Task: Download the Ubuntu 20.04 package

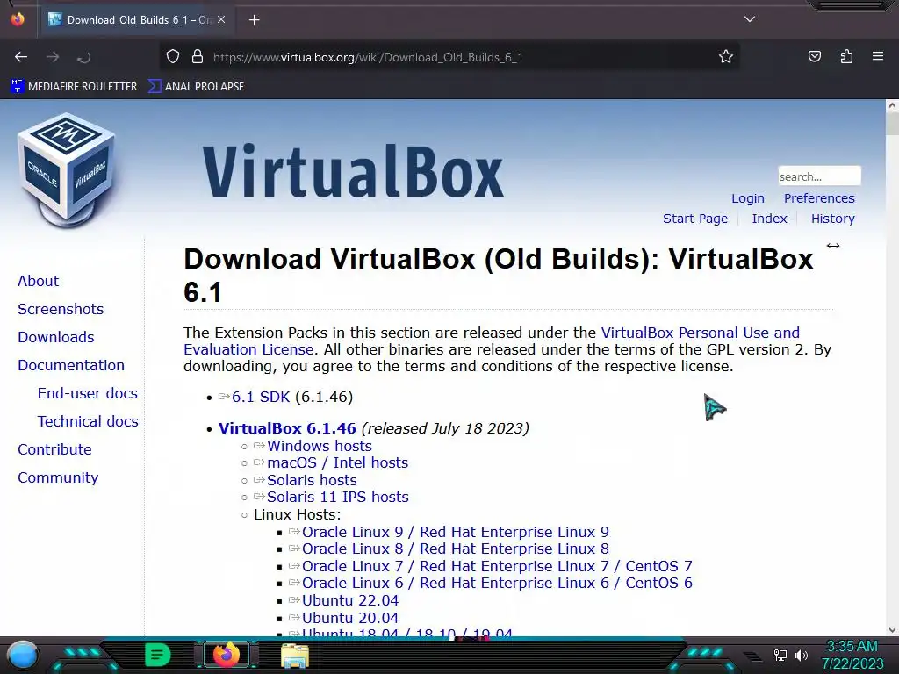Action: [350, 619]
